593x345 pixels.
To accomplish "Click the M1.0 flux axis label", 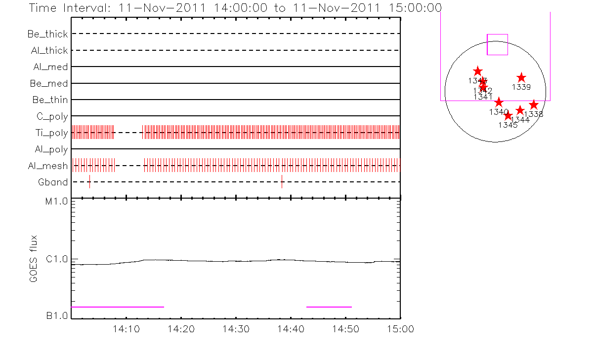I will (56, 201).
